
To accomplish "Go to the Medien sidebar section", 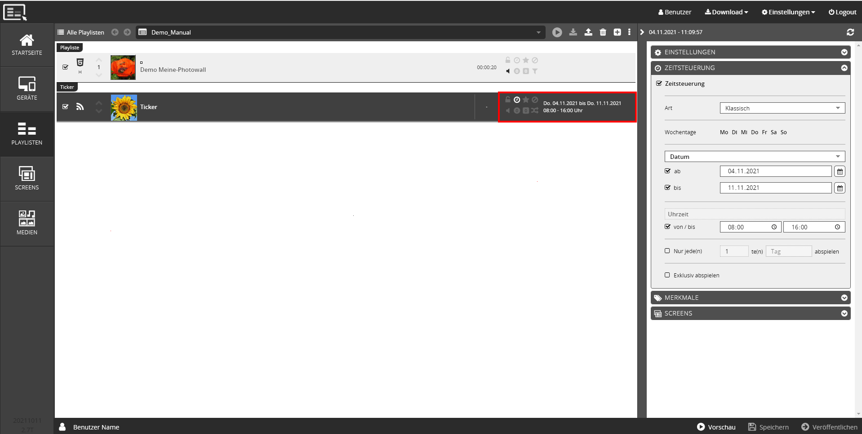I will 27,223.
